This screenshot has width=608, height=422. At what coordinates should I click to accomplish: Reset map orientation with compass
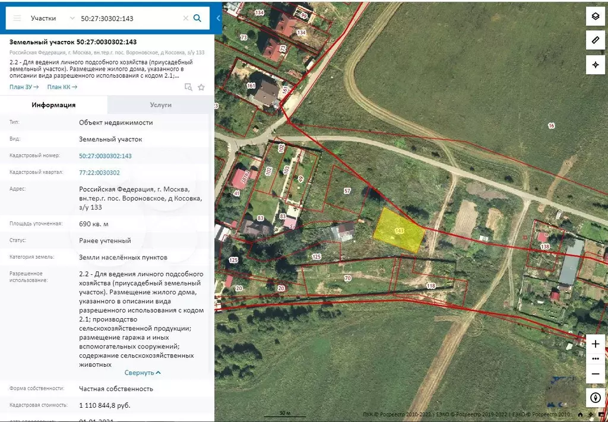[x=595, y=398]
